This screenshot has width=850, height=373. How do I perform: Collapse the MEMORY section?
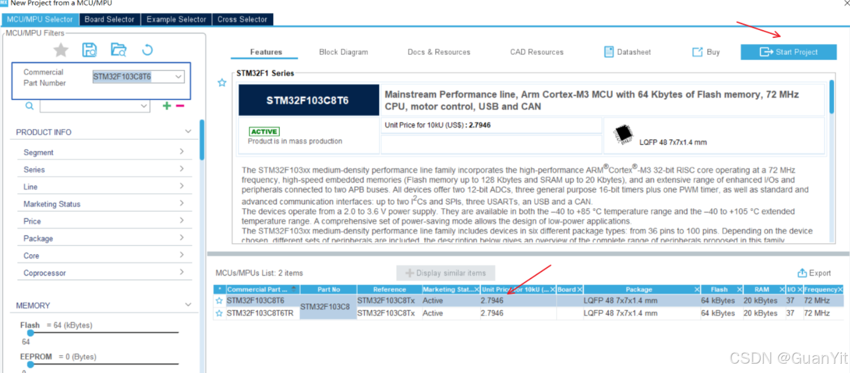coord(188,305)
